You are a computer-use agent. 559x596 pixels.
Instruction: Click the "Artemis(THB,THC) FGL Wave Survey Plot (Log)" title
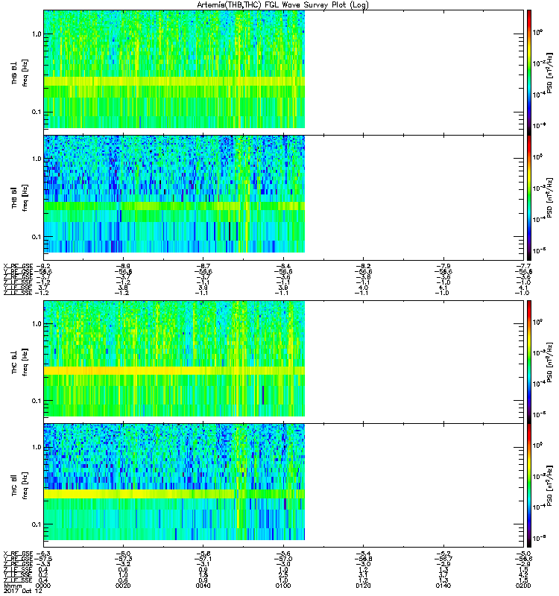[282, 4]
